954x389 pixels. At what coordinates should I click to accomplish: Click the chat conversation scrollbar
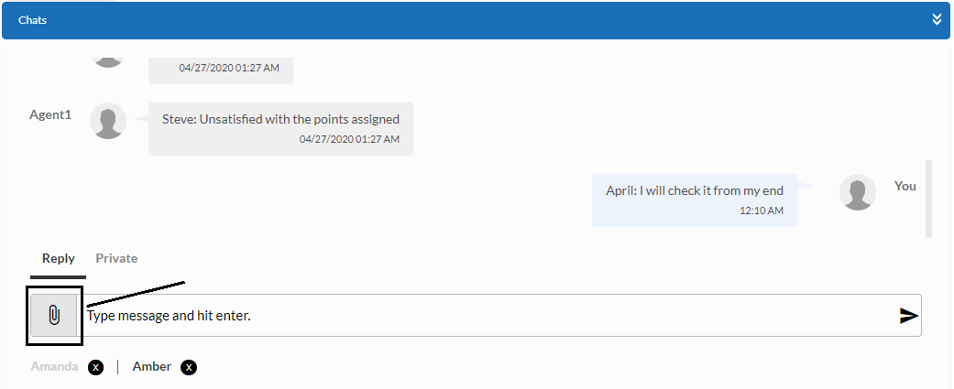tap(928, 199)
